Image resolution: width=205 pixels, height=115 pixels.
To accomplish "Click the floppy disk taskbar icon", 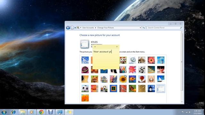I will 51,112.
